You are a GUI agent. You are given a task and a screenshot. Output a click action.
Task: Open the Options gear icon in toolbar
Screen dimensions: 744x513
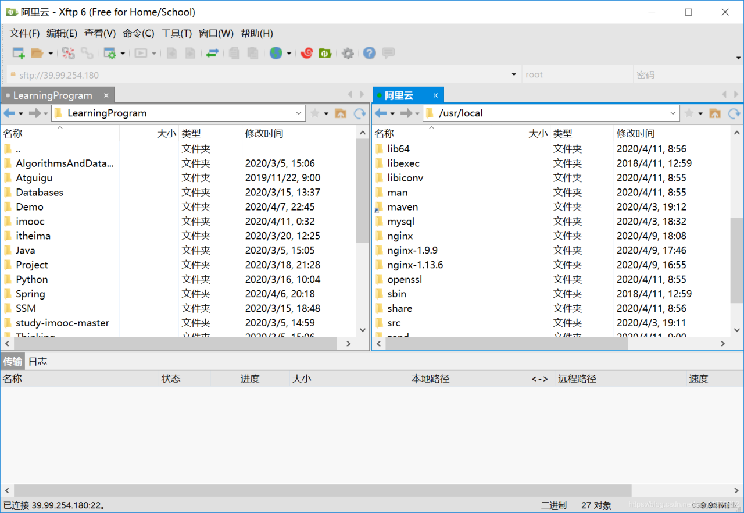(x=348, y=54)
